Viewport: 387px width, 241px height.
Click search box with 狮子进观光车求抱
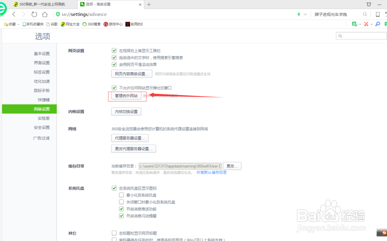(331, 14)
